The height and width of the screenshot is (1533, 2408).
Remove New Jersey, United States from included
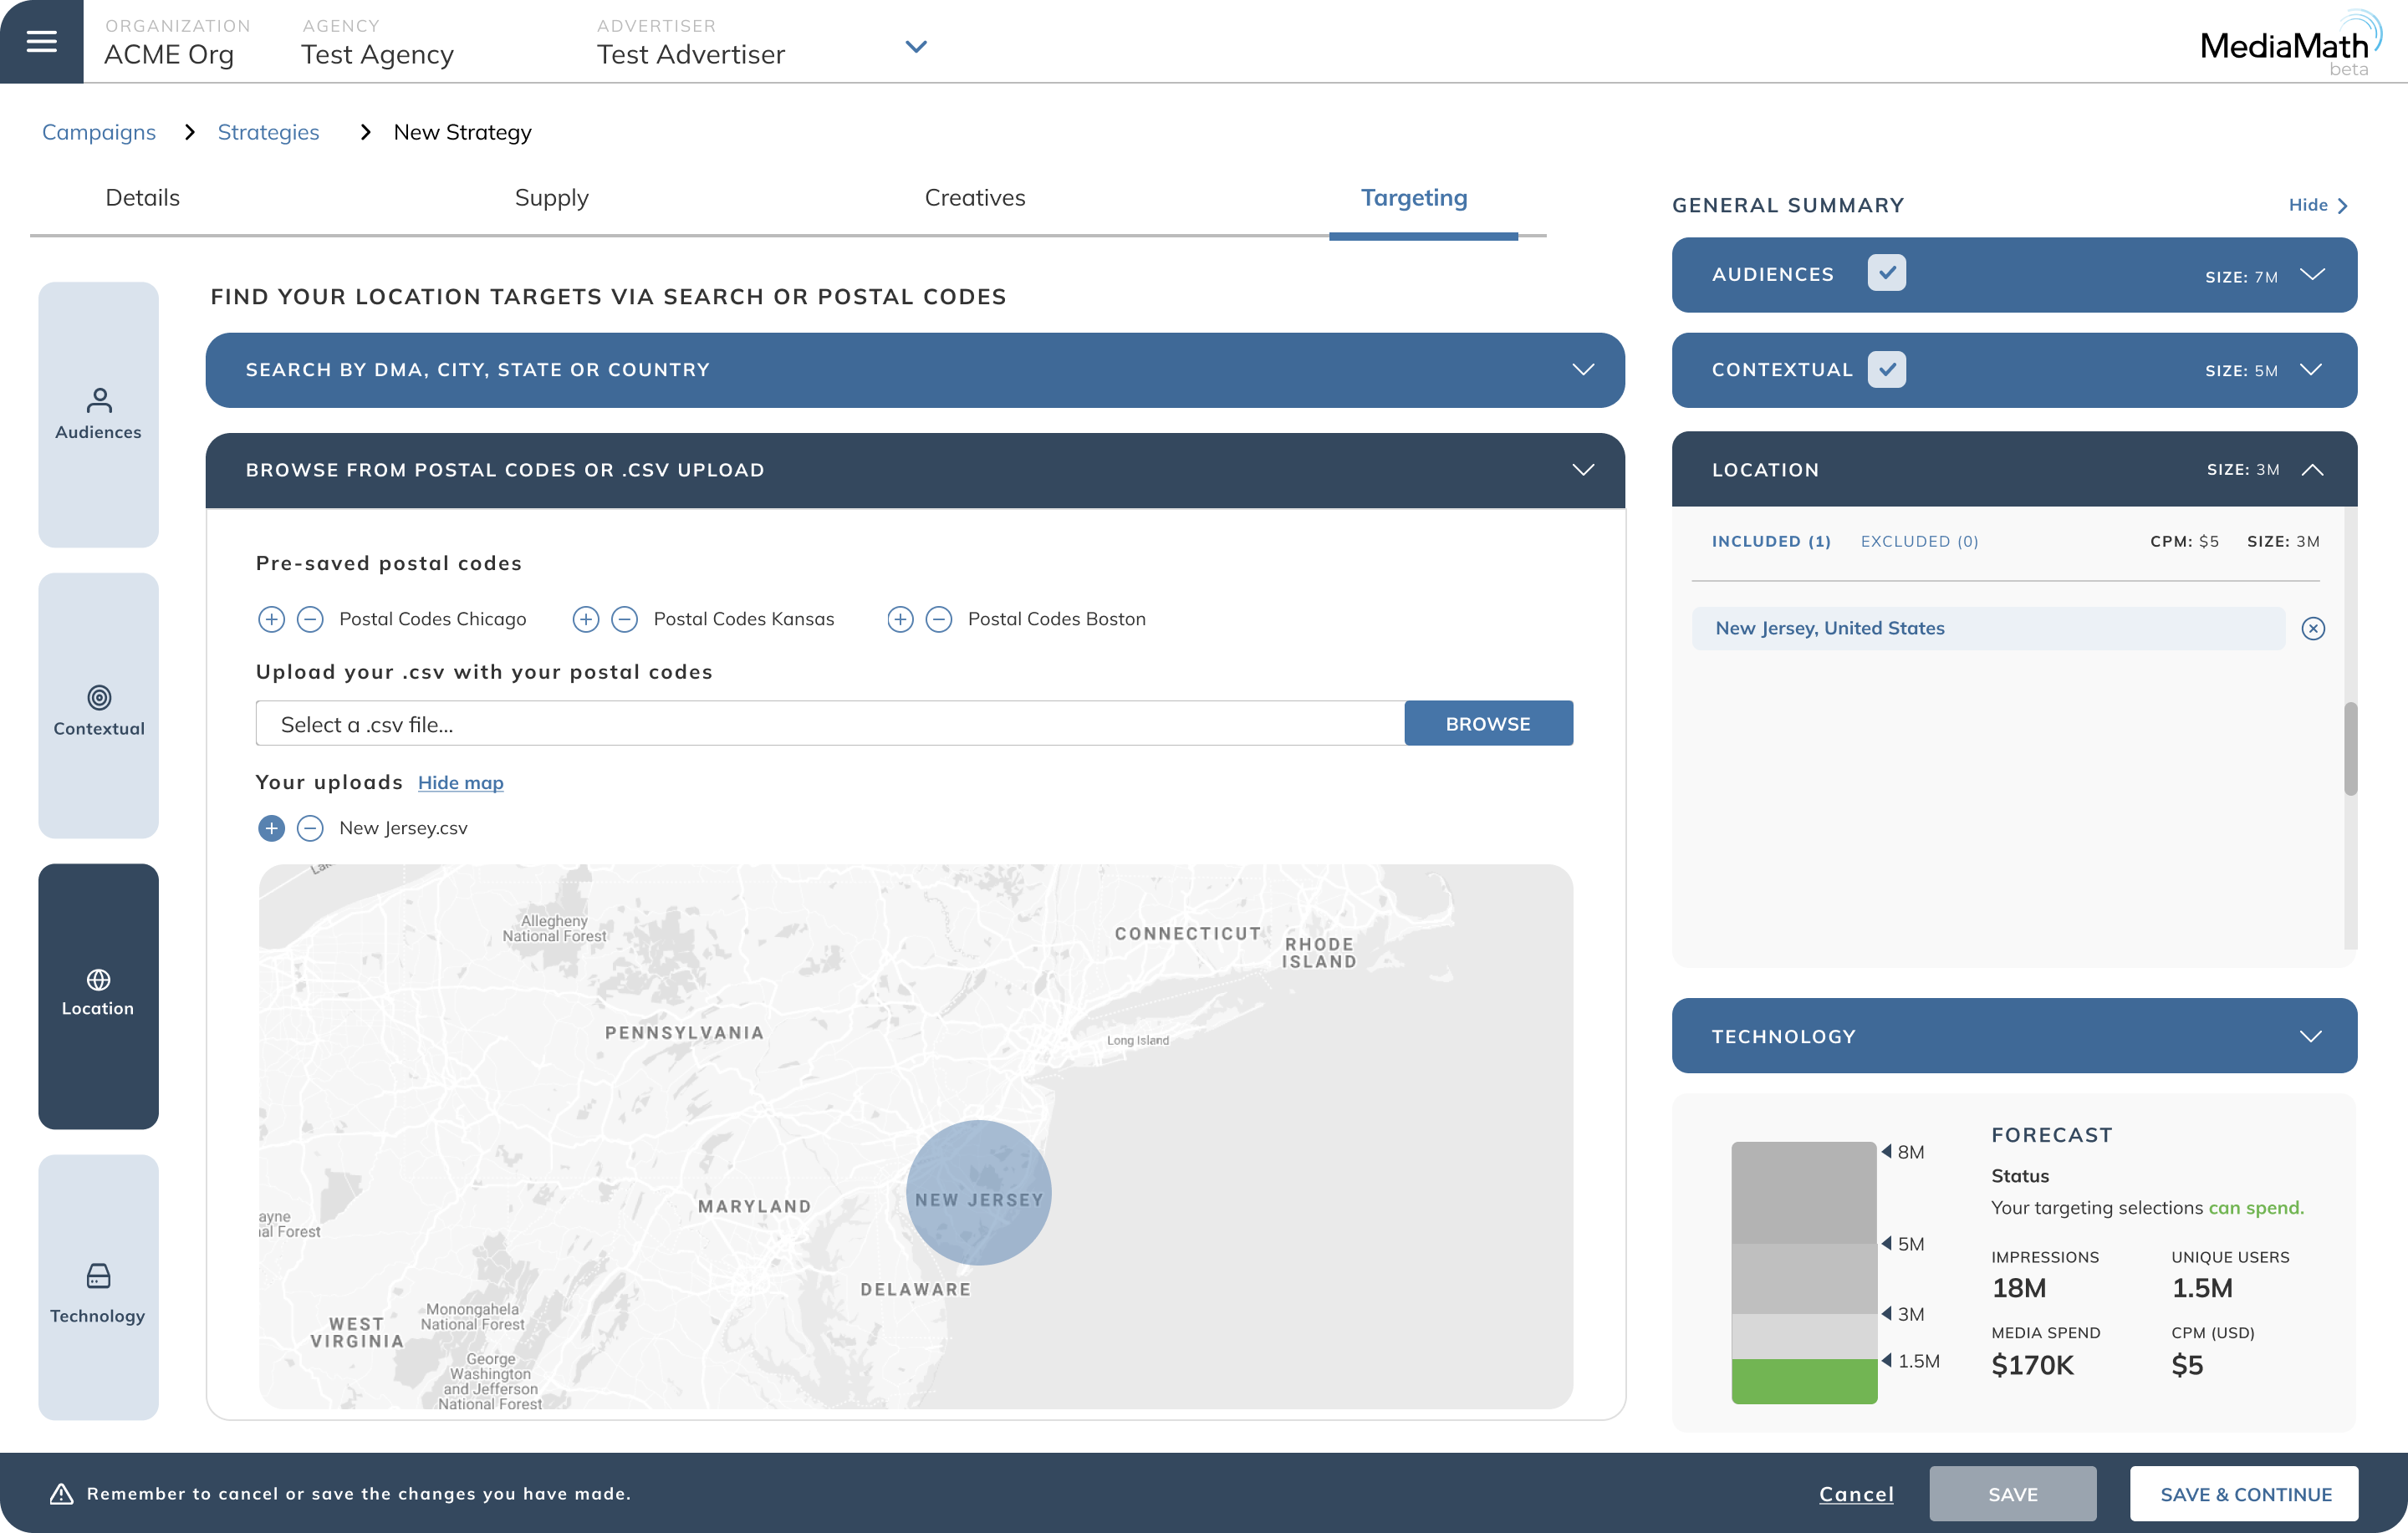(2312, 628)
